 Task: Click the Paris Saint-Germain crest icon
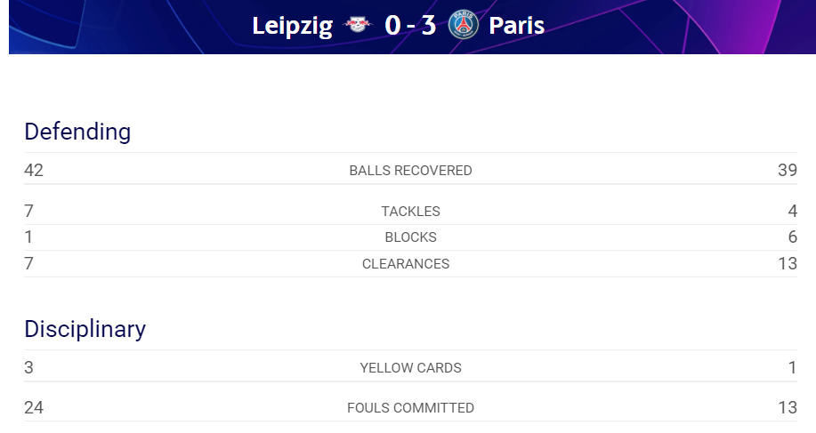[x=463, y=24]
